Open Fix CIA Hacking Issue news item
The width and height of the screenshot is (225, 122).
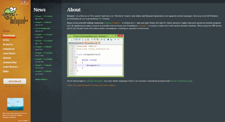coord(43,28)
